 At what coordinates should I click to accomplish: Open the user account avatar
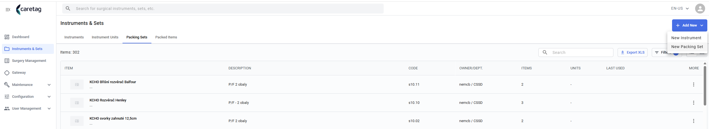[x=700, y=9]
